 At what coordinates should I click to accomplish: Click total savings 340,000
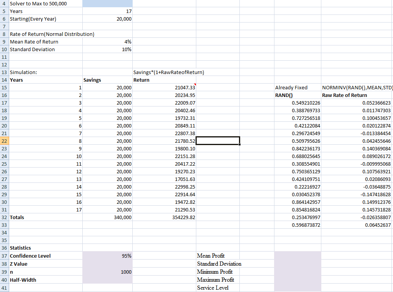[x=107, y=218]
